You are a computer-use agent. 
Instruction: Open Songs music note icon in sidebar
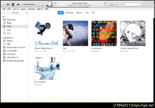click(4, 30)
